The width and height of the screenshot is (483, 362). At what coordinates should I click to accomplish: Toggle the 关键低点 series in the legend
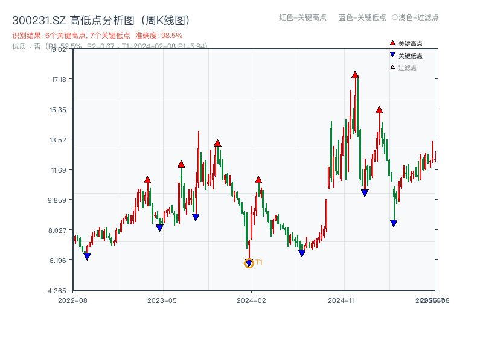coord(411,54)
